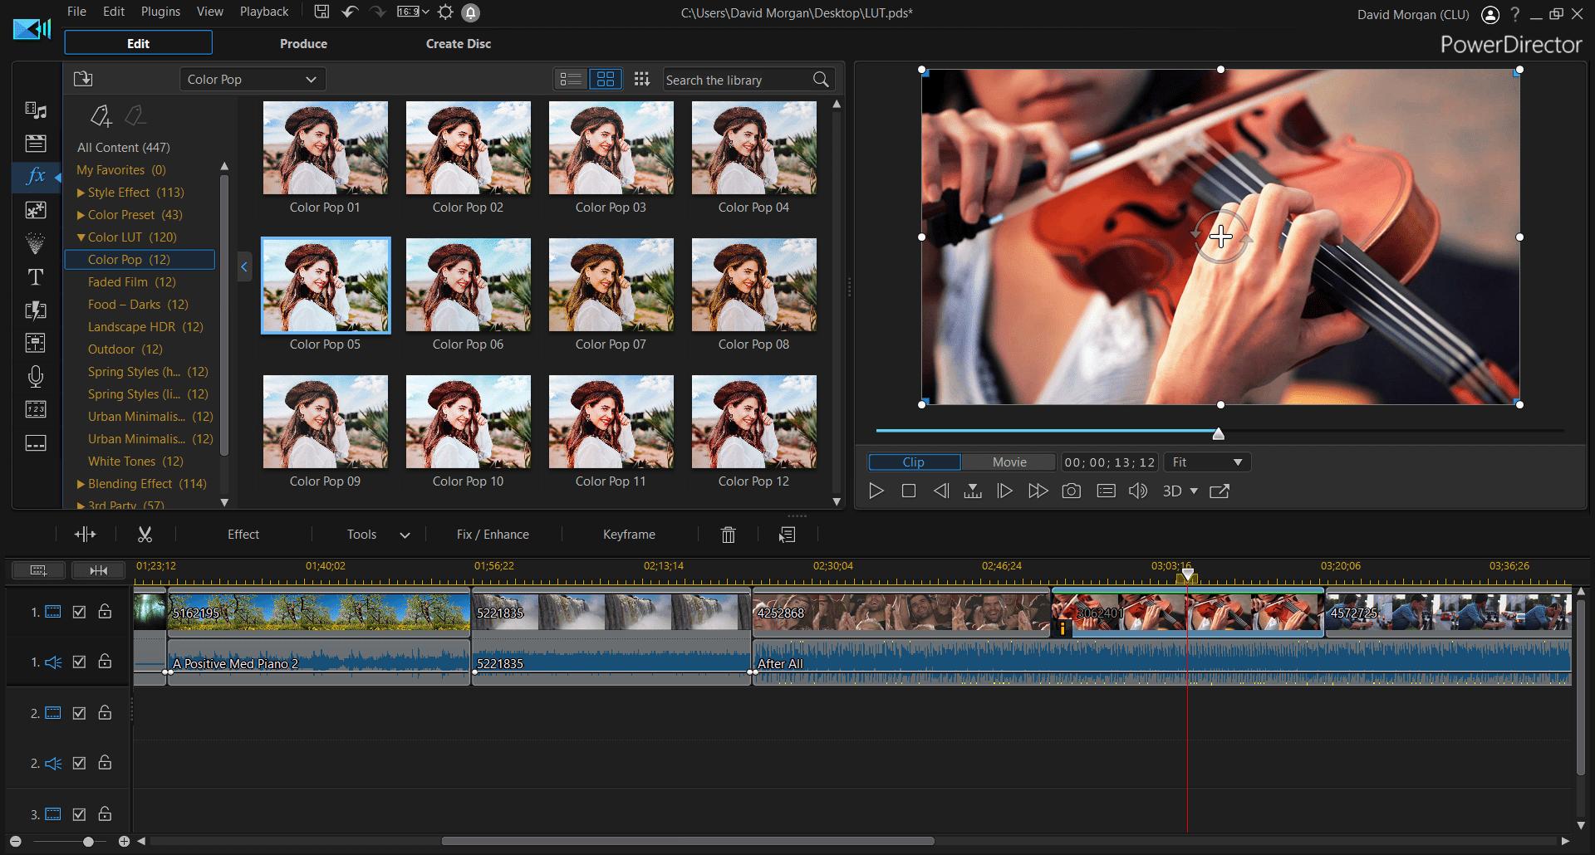
Task: Select Landscape HDR LUT category
Action: [145, 326]
